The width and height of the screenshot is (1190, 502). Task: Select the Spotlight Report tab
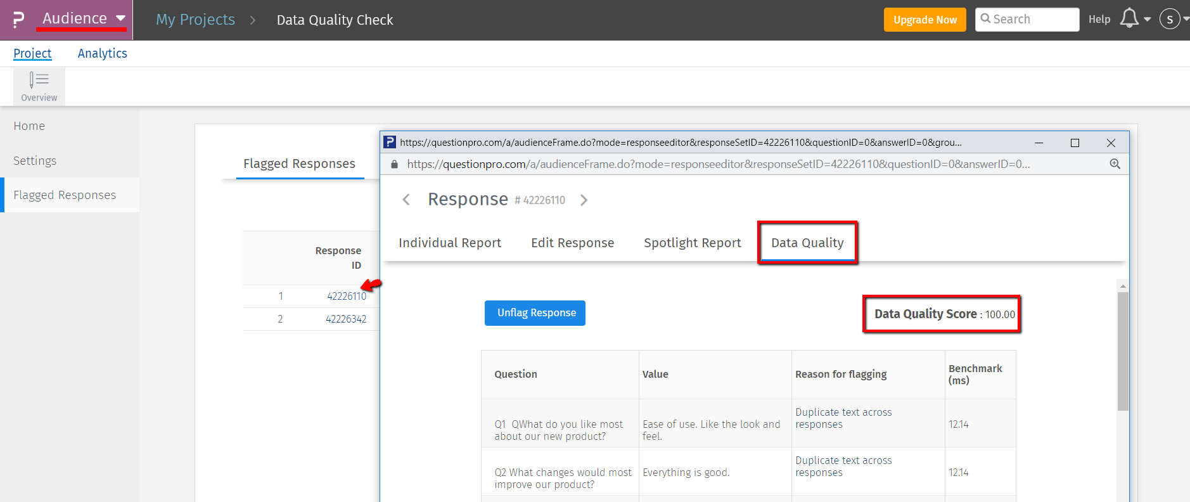[x=692, y=243]
